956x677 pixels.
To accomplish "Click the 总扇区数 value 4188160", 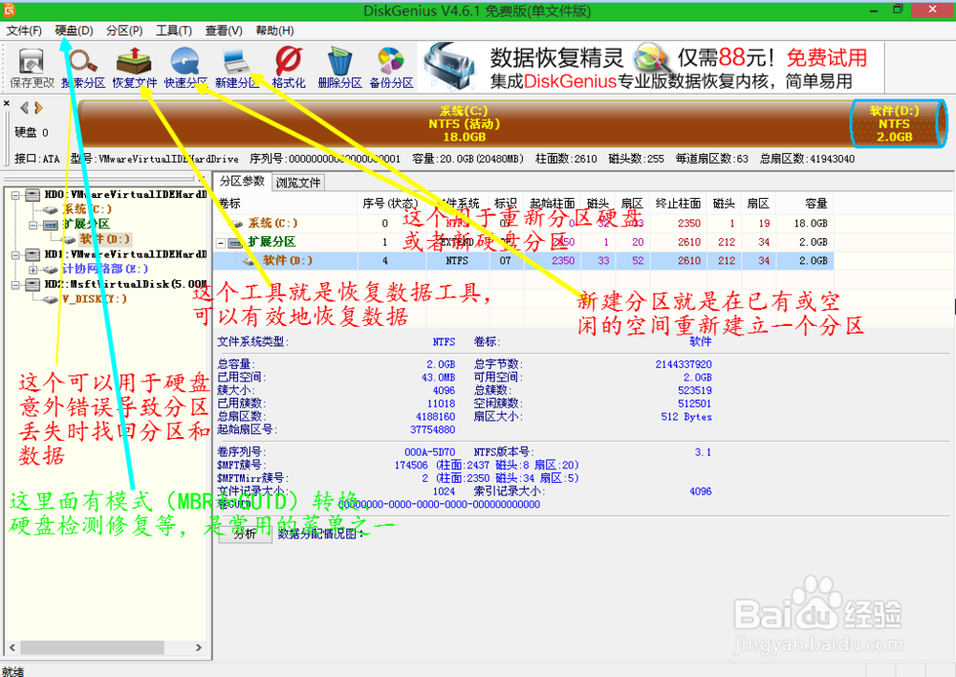I will (435, 417).
